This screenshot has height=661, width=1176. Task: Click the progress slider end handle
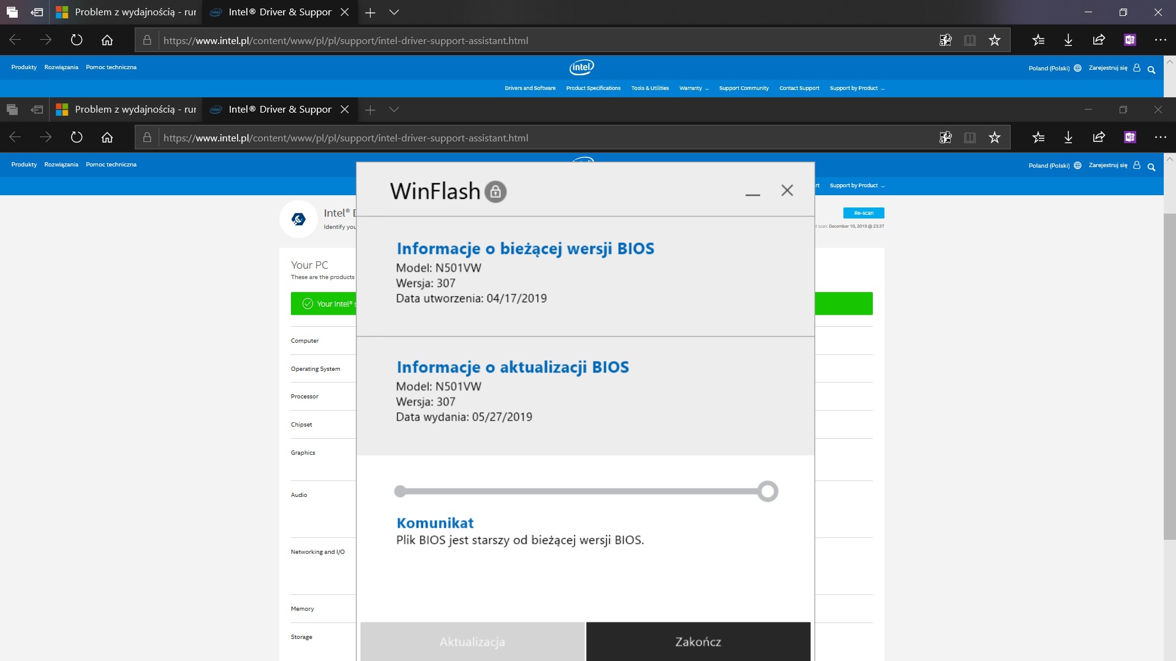(767, 491)
